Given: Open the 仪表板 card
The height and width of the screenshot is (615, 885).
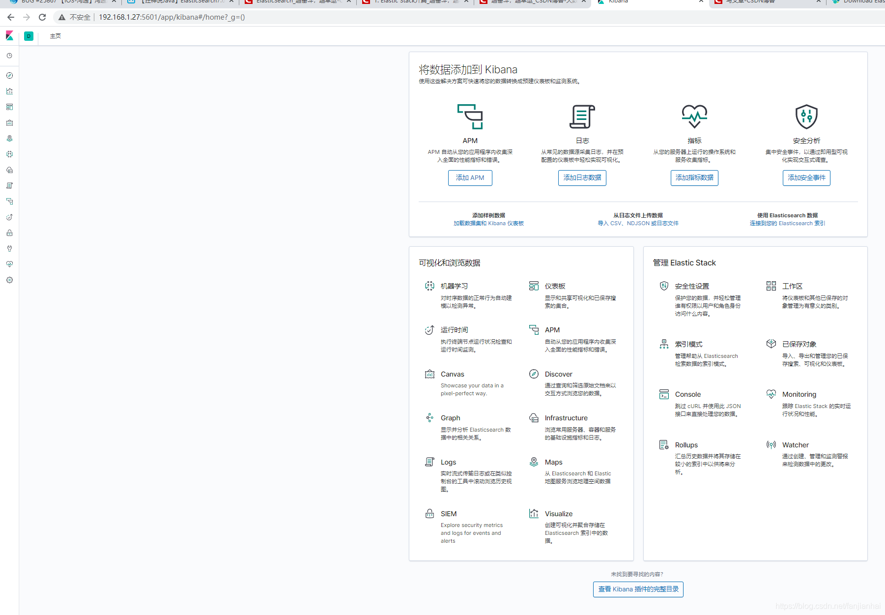Looking at the screenshot, I should click(574, 295).
